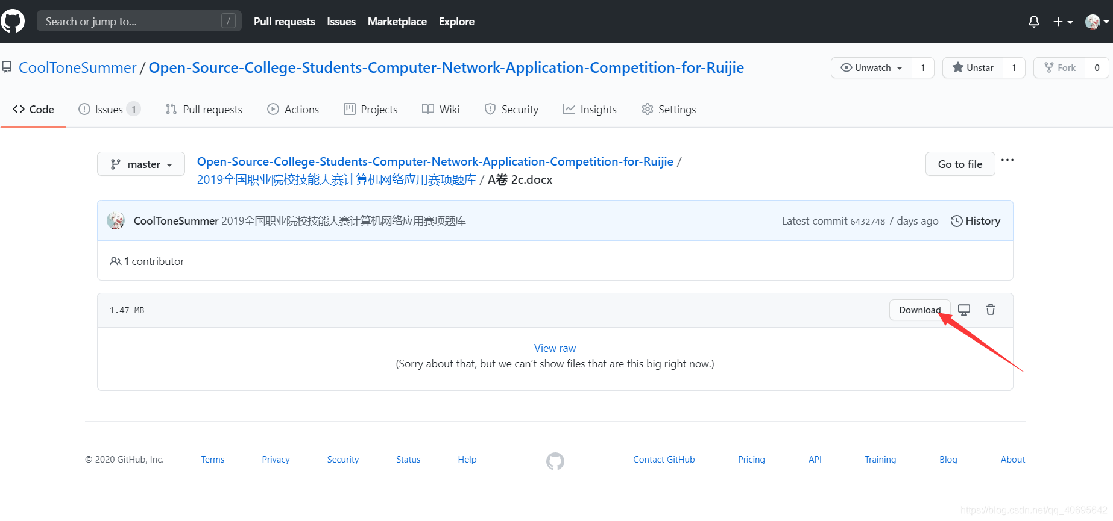Switch to the repository Security tab
Viewport: 1113px width, 521px height.
[512, 110]
